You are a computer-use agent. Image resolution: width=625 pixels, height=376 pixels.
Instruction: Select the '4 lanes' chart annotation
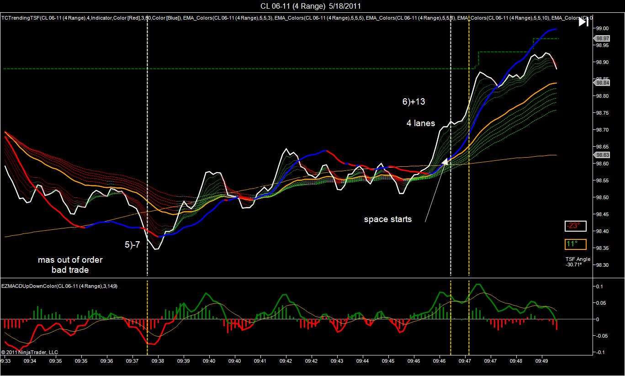coord(421,123)
